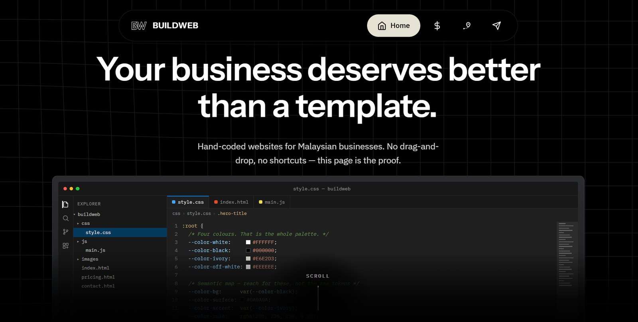Switch to the main.js editor tab
The image size is (638, 322).
[x=272, y=202]
